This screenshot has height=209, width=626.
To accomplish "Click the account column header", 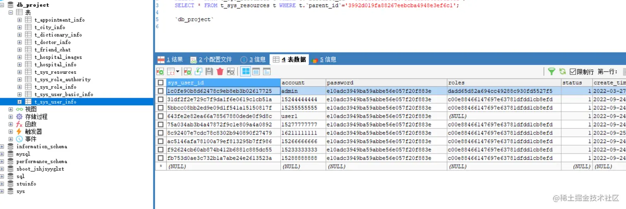I will pyautogui.click(x=303, y=82).
